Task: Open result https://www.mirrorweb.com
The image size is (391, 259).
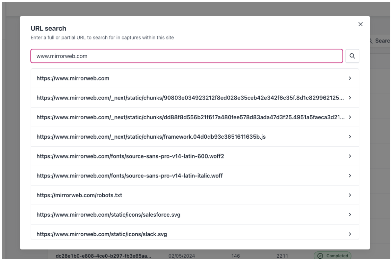Action: coord(195,78)
